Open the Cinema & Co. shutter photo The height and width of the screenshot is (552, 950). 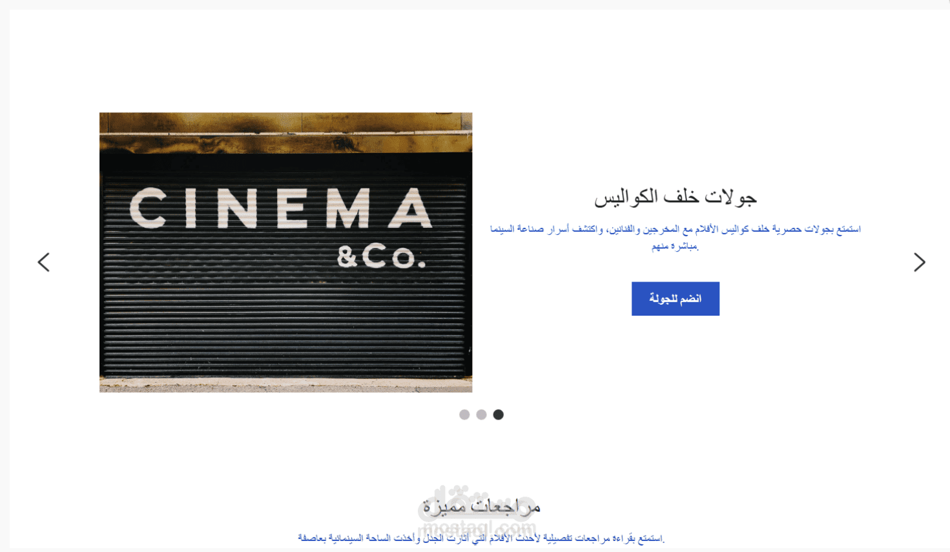285,252
